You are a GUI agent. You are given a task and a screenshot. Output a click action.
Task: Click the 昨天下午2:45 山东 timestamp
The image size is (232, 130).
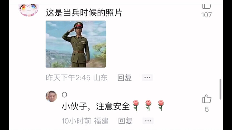(77, 78)
